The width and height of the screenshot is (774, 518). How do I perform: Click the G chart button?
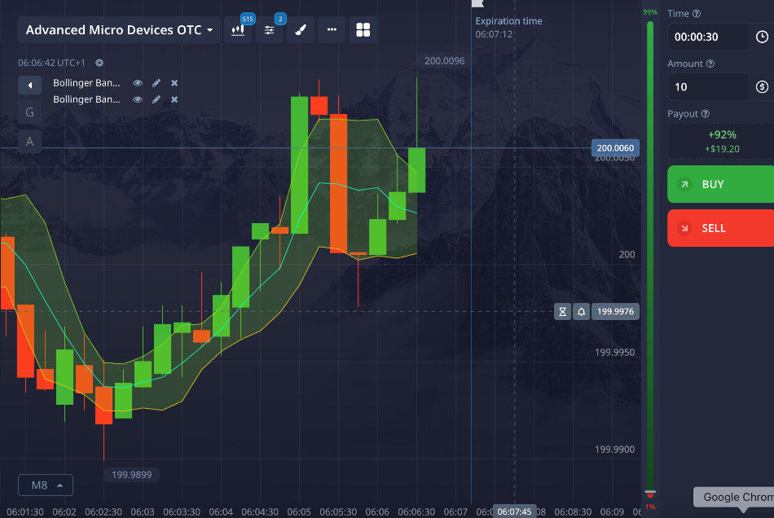[x=29, y=112]
